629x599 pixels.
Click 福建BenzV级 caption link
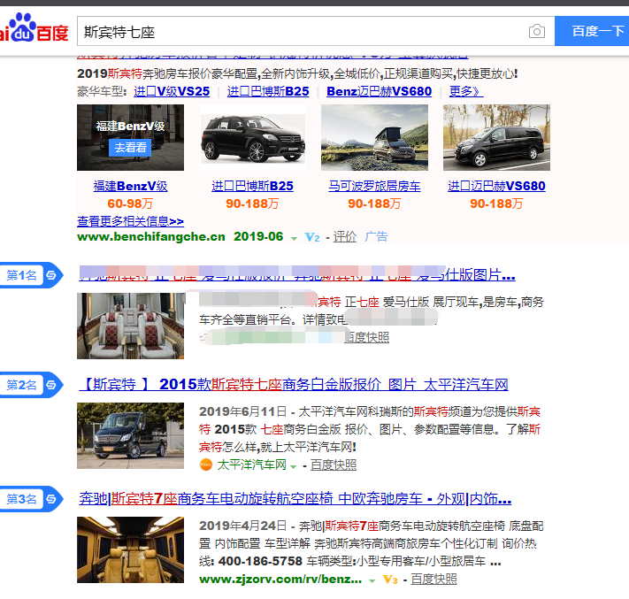click(130, 186)
